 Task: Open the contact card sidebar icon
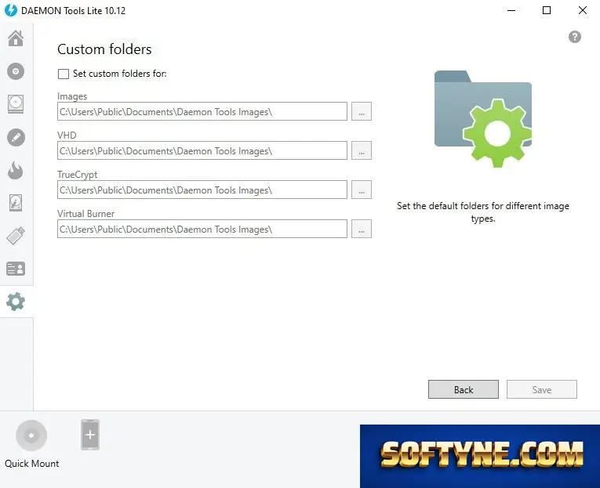(16, 269)
